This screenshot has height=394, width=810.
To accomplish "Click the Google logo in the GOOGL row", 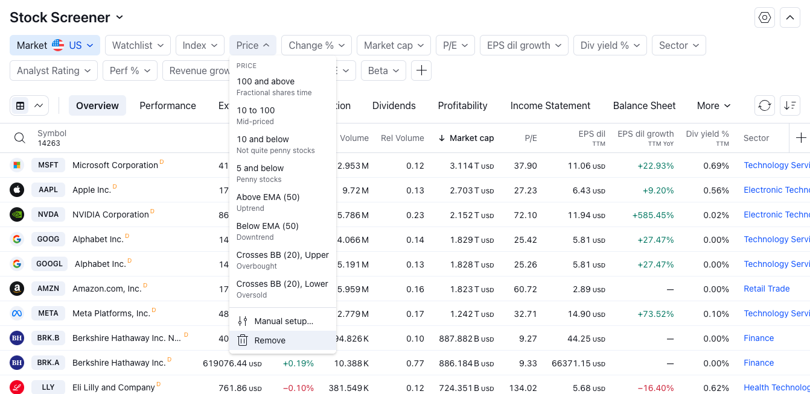I will click(x=17, y=264).
